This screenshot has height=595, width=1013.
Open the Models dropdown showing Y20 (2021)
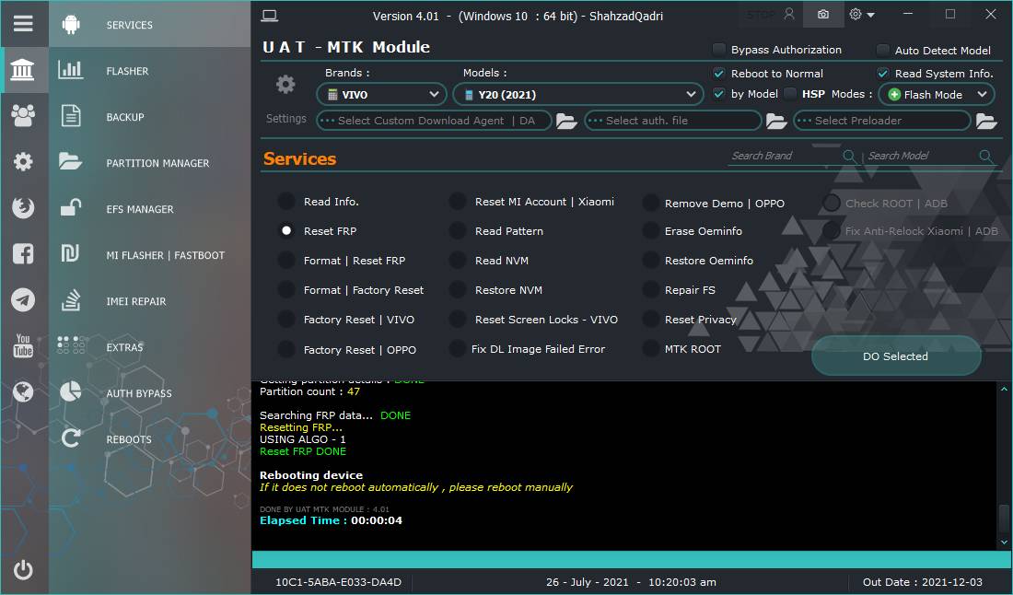578,95
